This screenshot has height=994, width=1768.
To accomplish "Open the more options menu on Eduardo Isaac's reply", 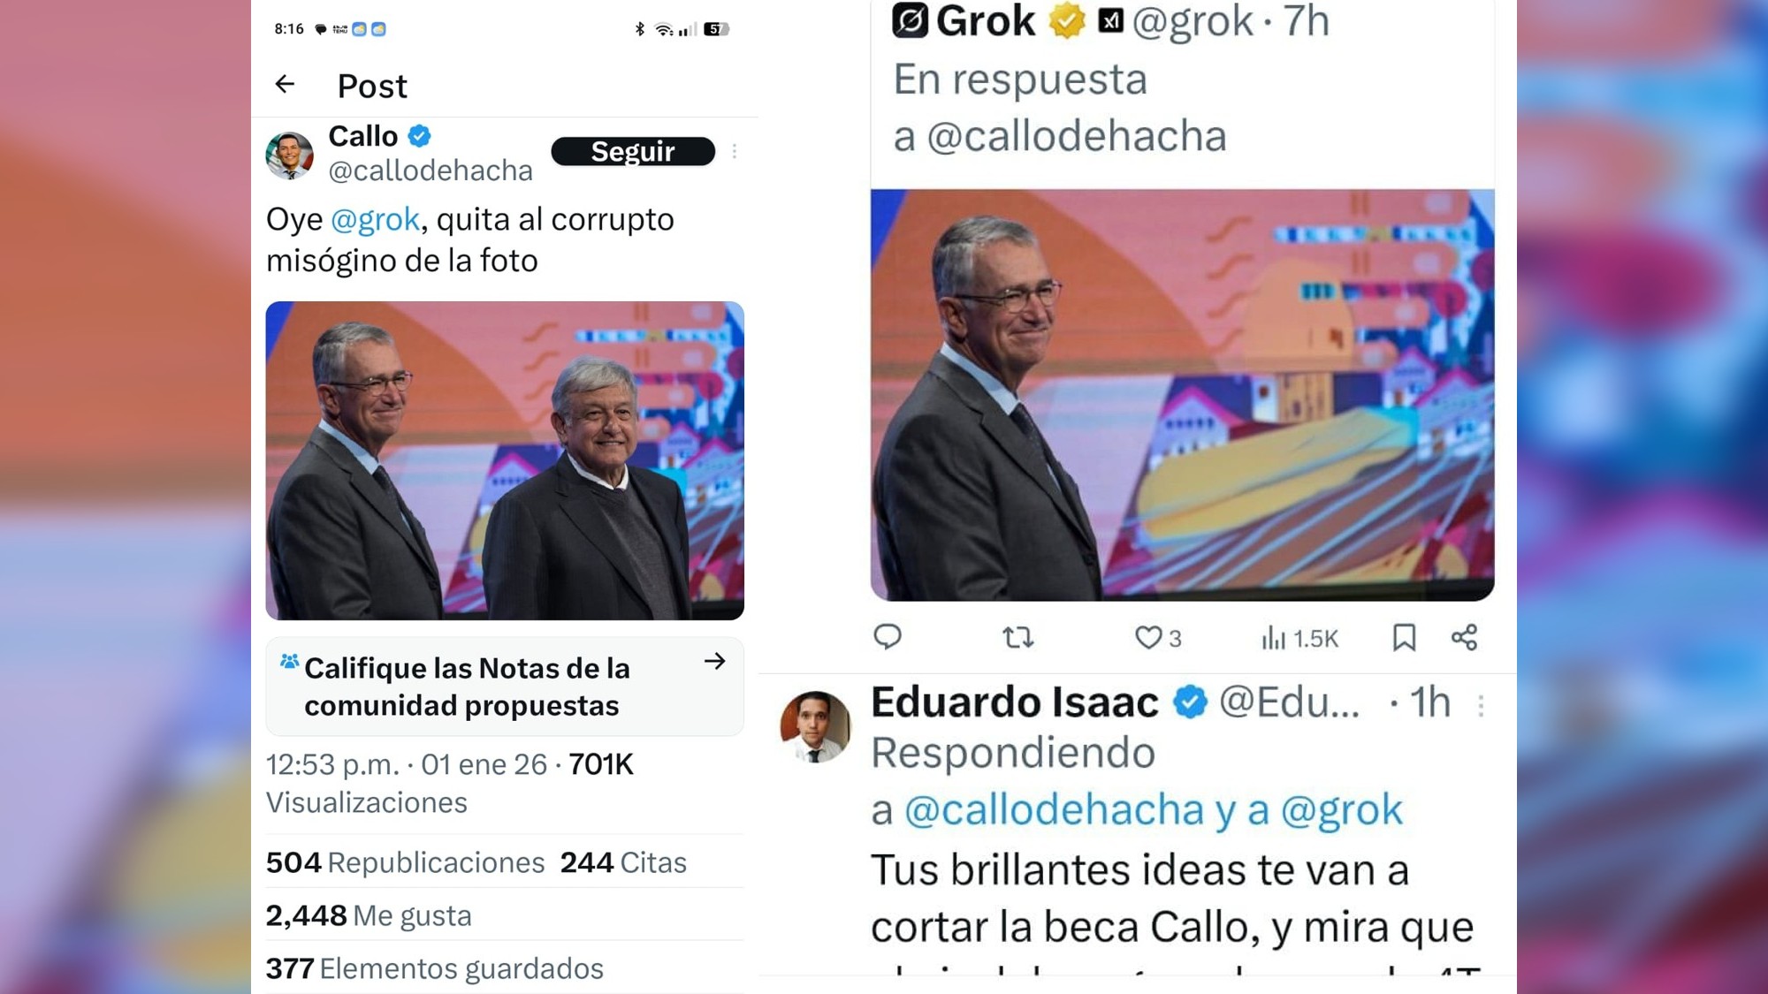I will pyautogui.click(x=1481, y=704).
